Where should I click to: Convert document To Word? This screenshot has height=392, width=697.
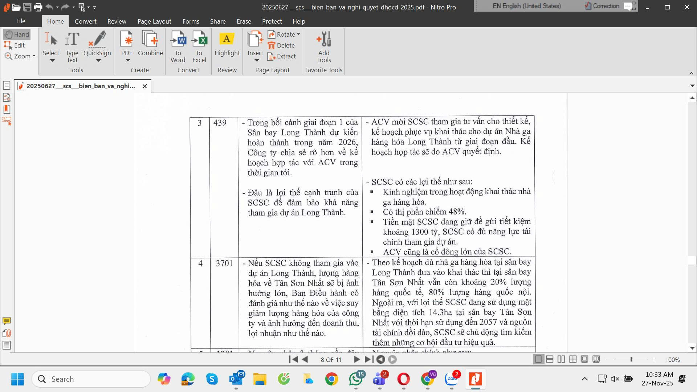pyautogui.click(x=178, y=40)
